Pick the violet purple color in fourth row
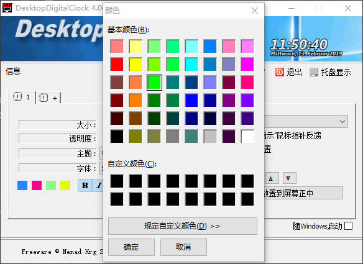The height and width of the screenshot is (264, 363). 247,101
